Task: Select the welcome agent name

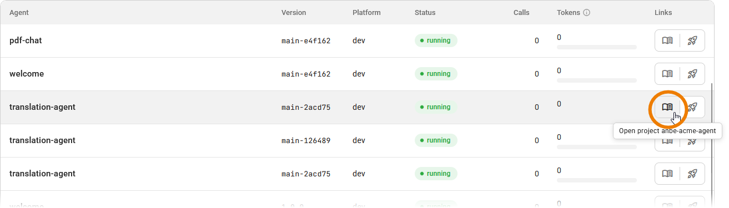Action: 27,74
